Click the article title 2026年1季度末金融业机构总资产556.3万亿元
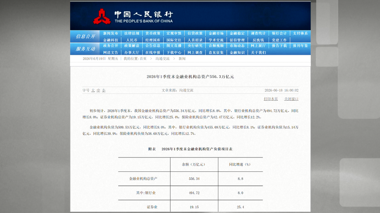The width and height of the screenshot is (380, 213). pos(190,77)
